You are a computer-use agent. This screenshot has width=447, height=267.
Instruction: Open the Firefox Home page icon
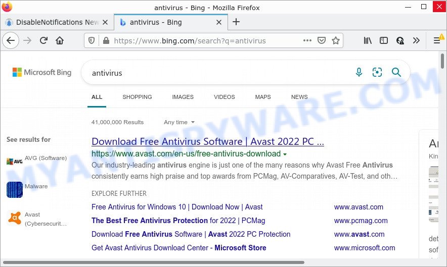(x=60, y=41)
